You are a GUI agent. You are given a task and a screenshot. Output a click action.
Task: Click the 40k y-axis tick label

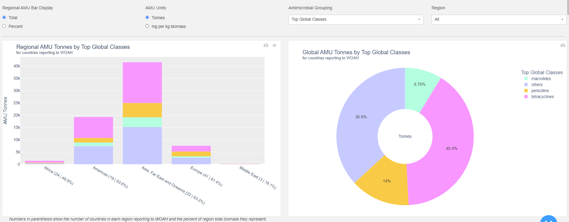[x=17, y=66]
